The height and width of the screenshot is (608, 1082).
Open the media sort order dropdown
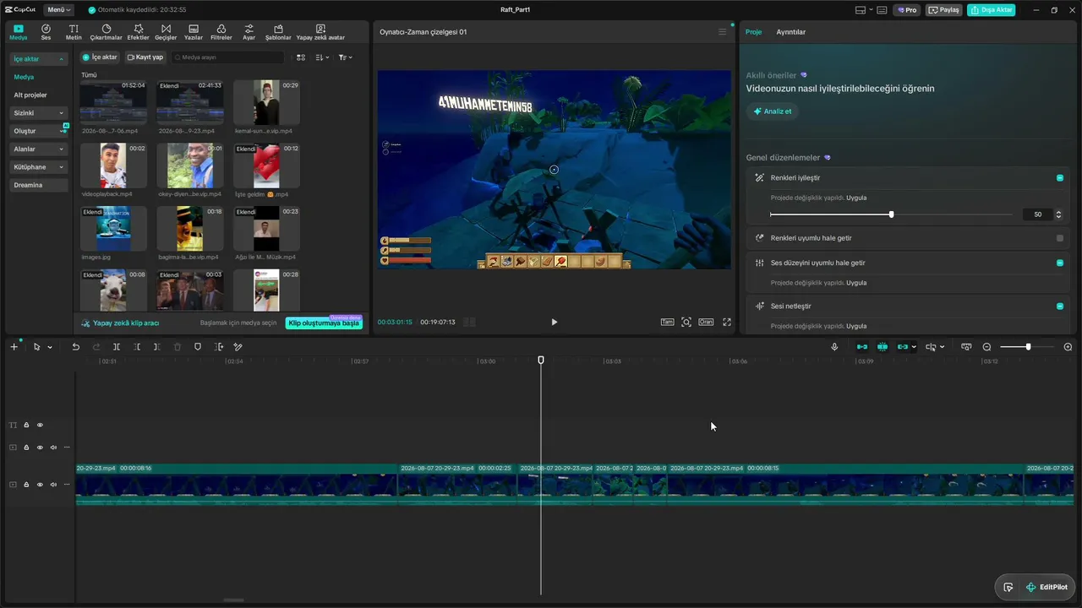point(322,57)
